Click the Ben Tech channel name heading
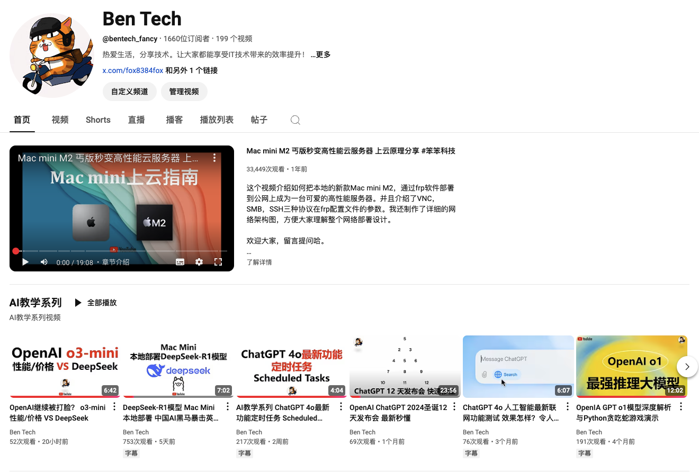The image size is (699, 473). (x=142, y=19)
